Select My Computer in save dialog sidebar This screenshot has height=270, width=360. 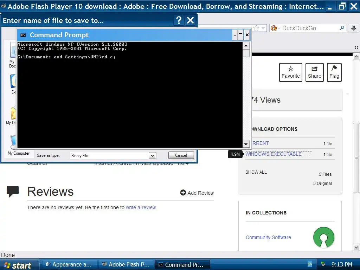tap(18, 145)
